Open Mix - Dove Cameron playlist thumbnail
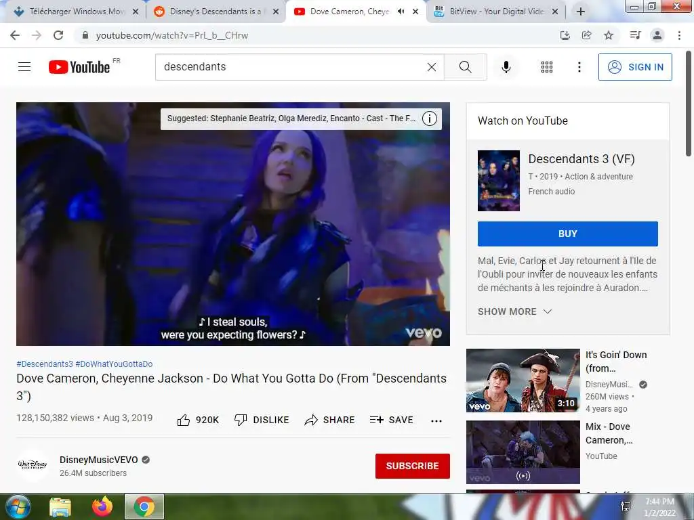The image size is (694, 520). tap(523, 452)
